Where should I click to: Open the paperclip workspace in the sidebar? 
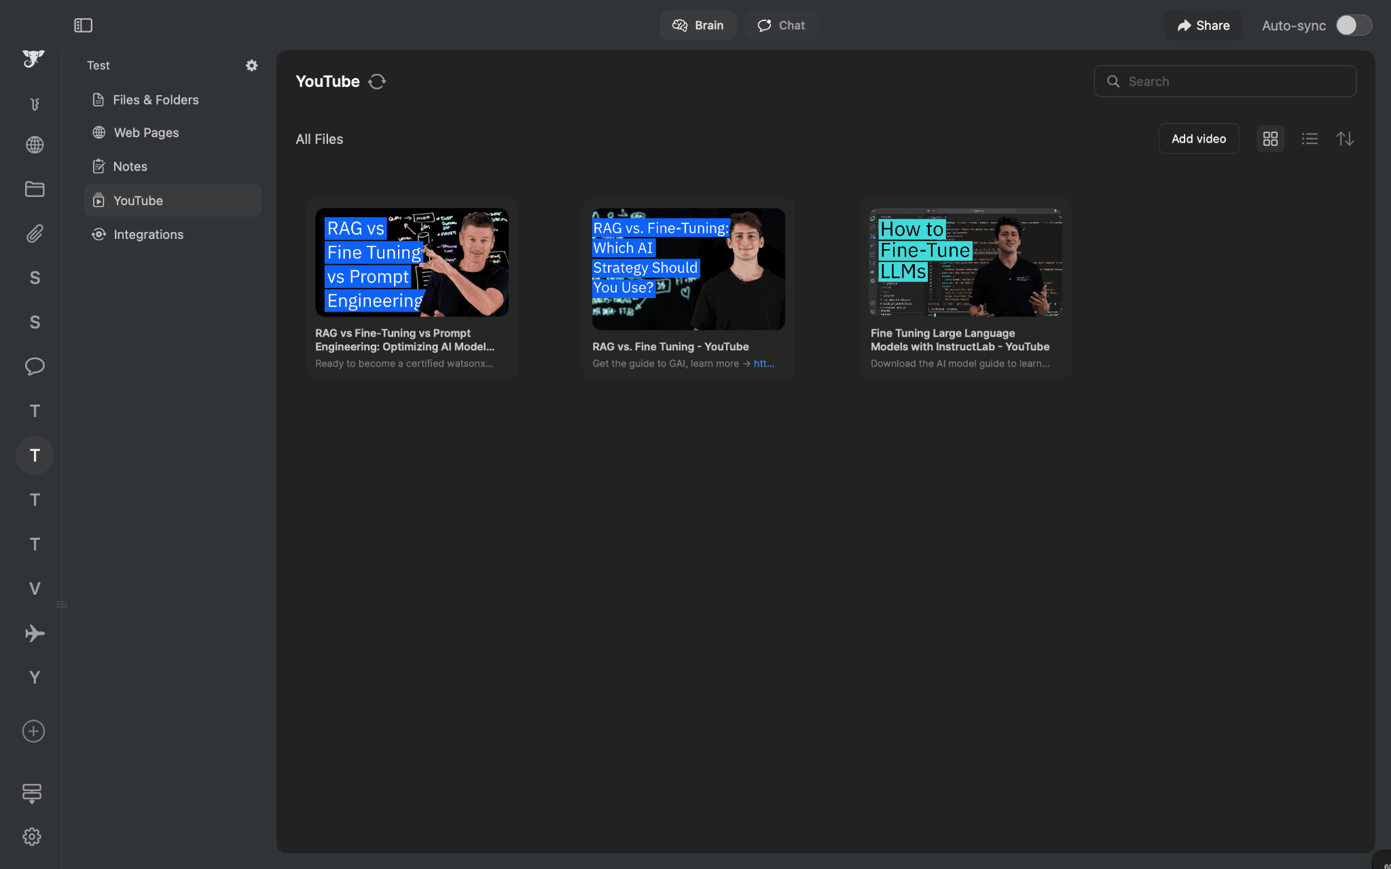point(33,234)
